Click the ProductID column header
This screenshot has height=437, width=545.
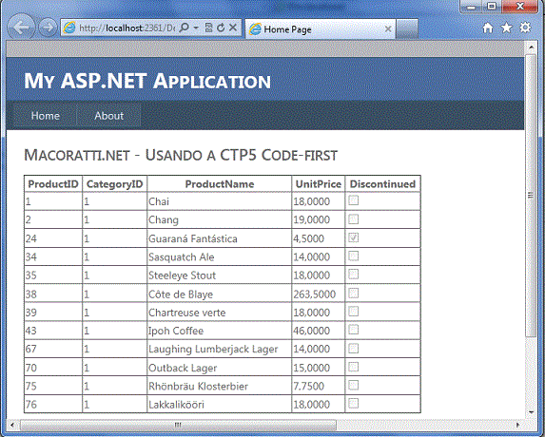53,184
